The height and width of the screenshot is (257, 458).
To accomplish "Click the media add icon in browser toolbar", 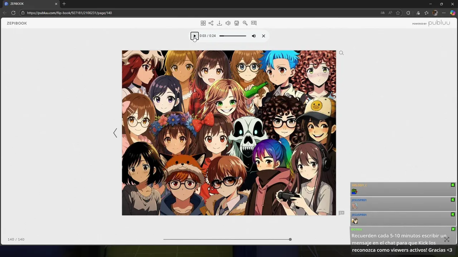I will pos(418,13).
